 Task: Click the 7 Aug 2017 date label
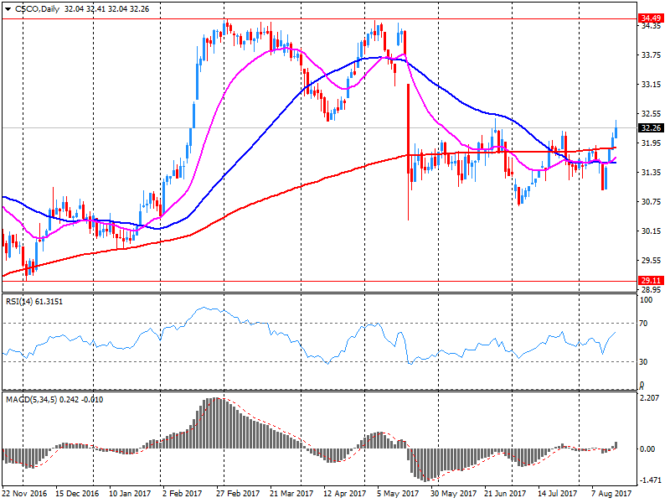coord(611,494)
